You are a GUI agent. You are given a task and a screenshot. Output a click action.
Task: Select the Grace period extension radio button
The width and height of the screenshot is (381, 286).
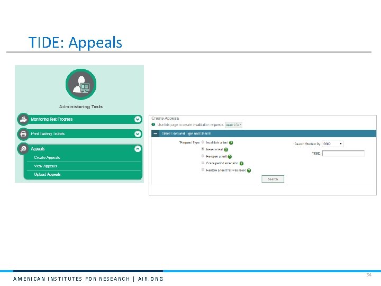click(x=203, y=163)
